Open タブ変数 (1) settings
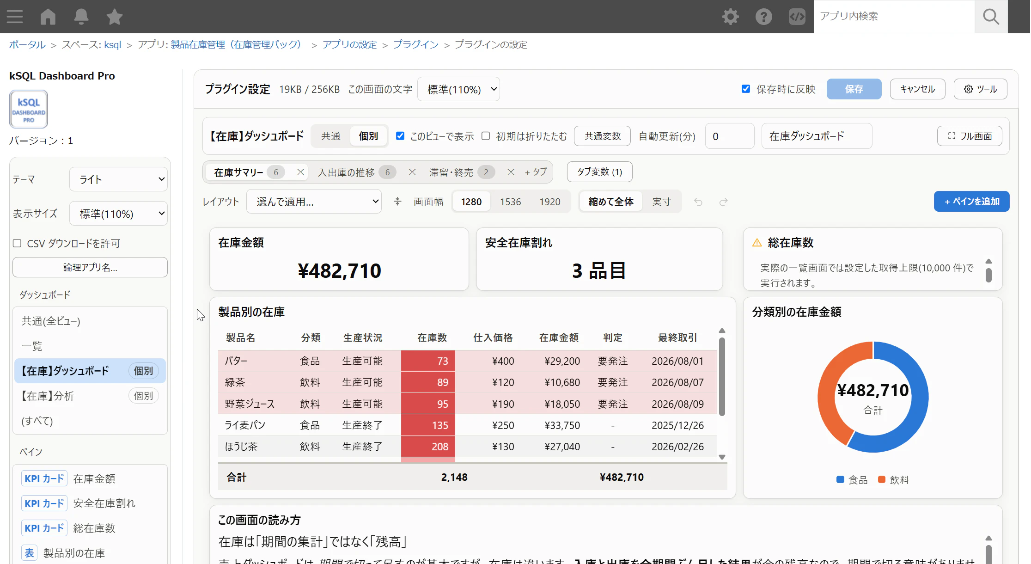1031x564 pixels. tap(600, 172)
